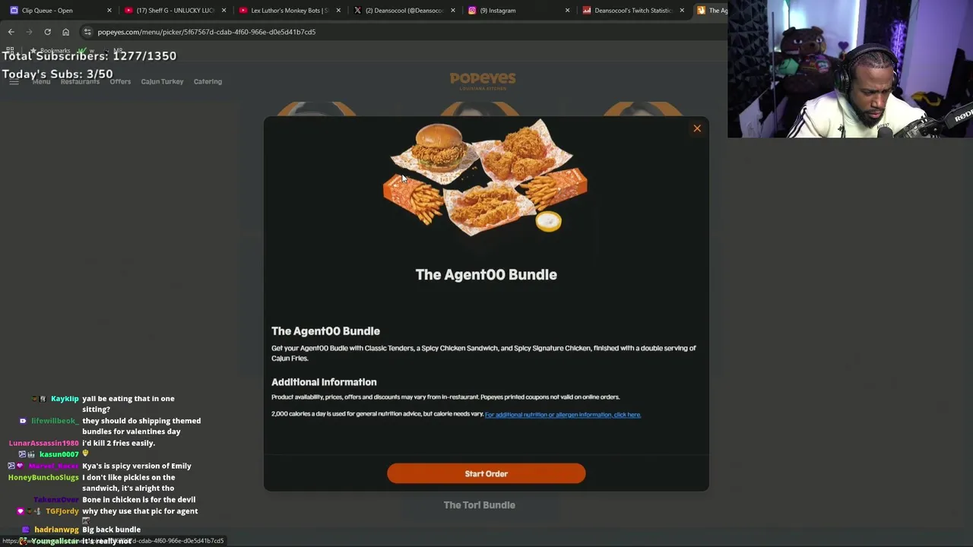Screen dimensions: 973x547
Task: View site information icon in address bar
Action: click(x=88, y=32)
